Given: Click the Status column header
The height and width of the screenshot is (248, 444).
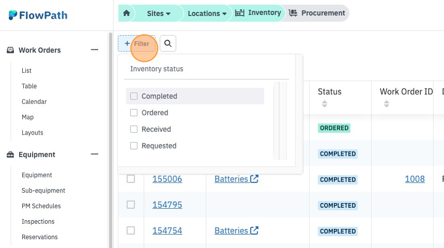Looking at the screenshot, I should [329, 92].
